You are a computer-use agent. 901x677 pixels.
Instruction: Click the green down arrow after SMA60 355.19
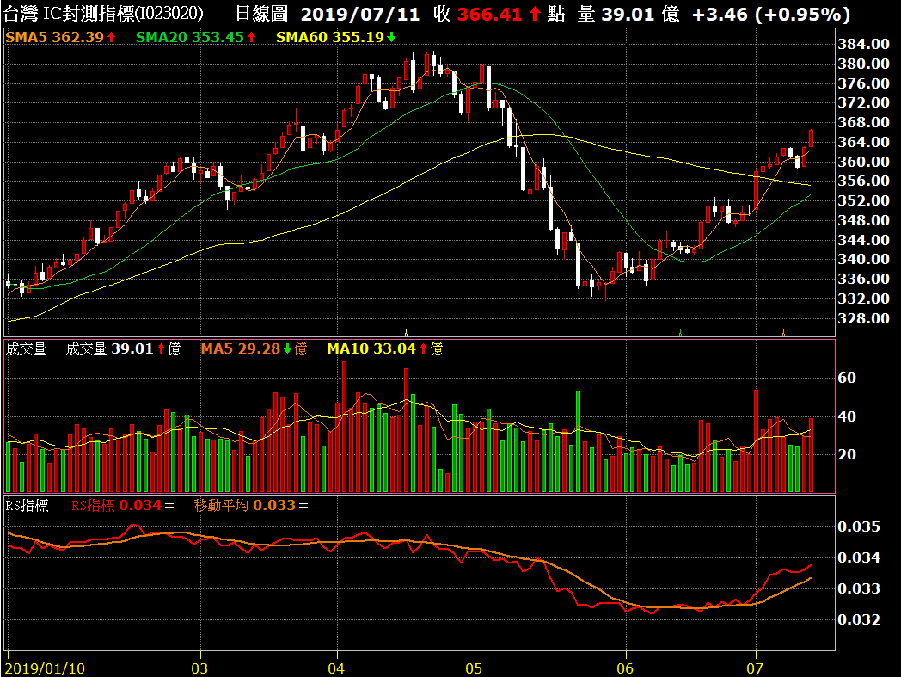392,37
